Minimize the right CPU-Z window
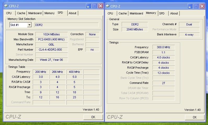This screenshot has height=125, width=208. [x=190, y=6]
